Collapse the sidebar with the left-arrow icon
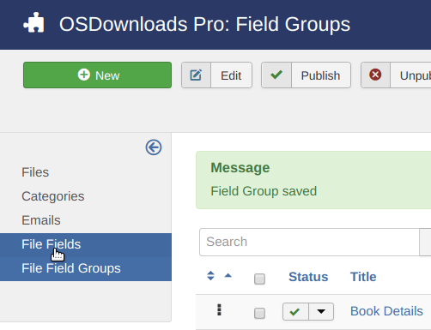431x330 pixels. 154,147
